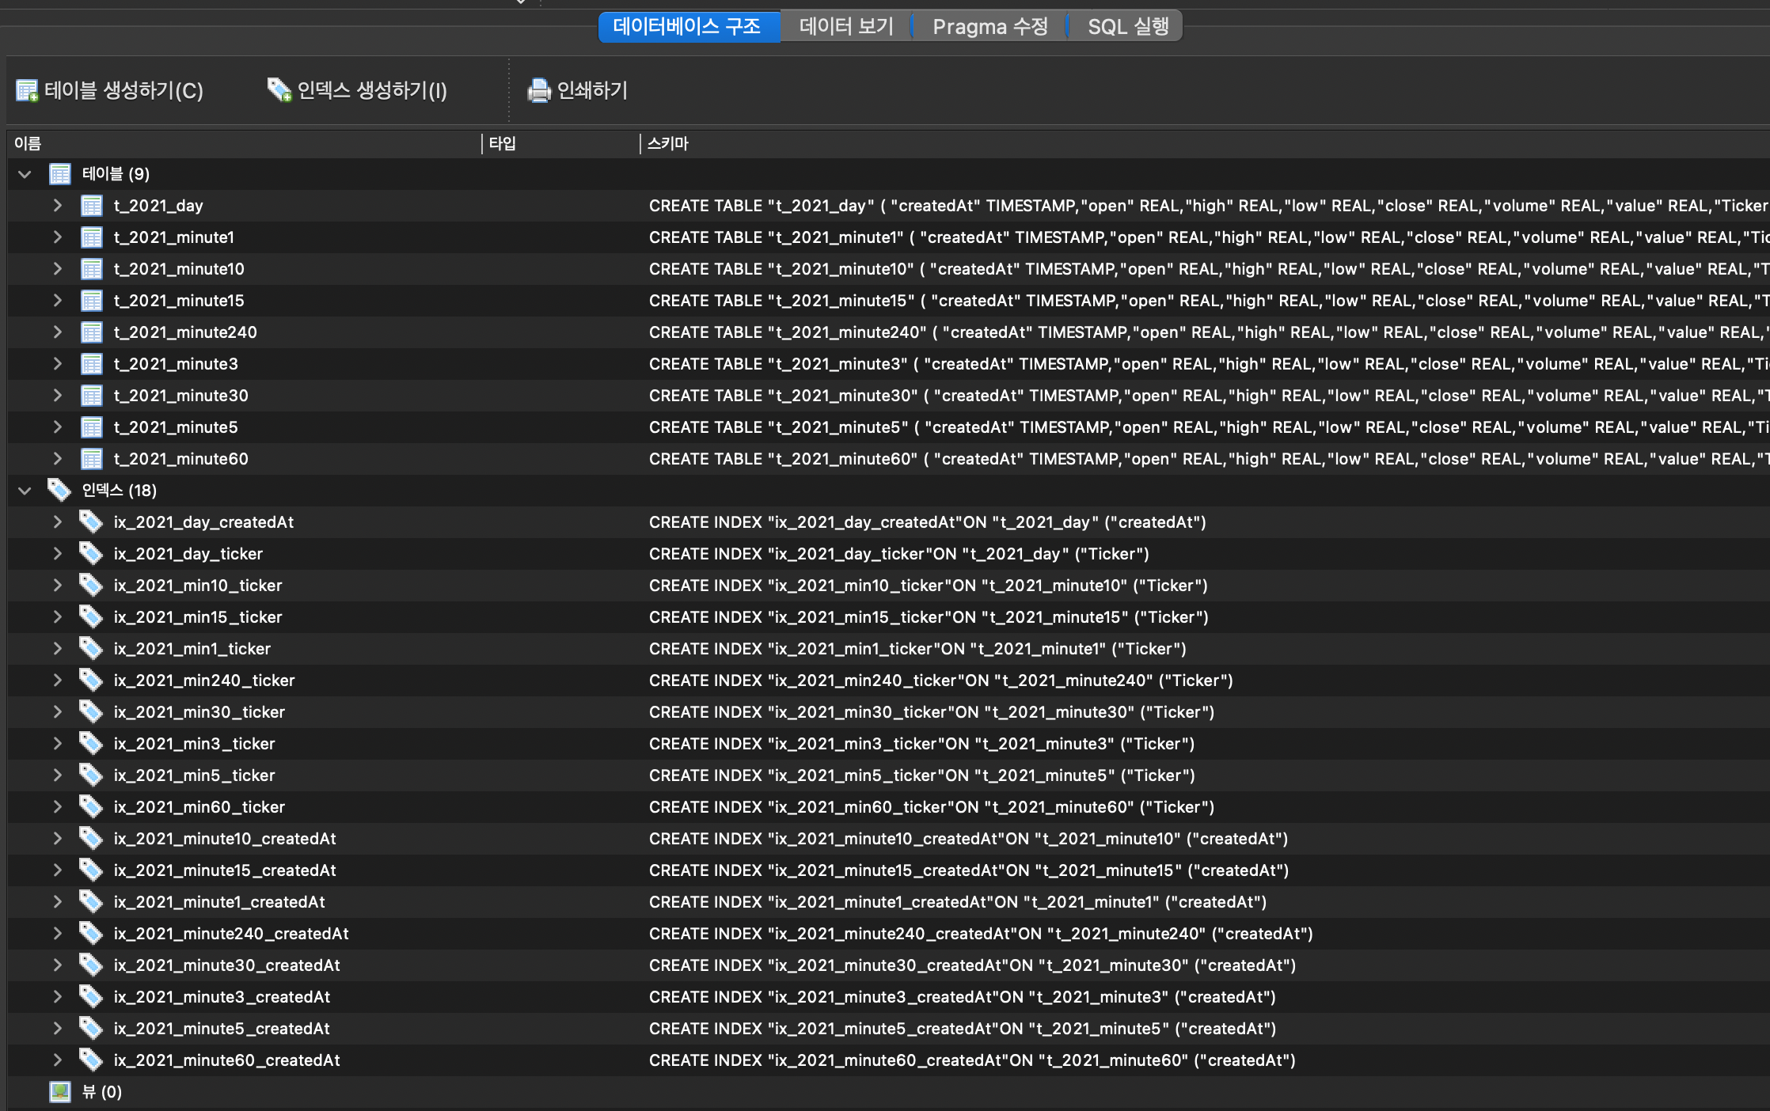The image size is (1770, 1111).
Task: Expand the t_2021_minute1 table columns
Action: (x=57, y=237)
